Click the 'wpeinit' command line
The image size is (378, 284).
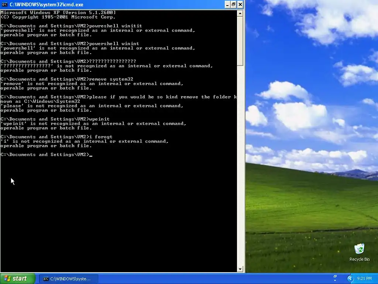(x=55, y=119)
